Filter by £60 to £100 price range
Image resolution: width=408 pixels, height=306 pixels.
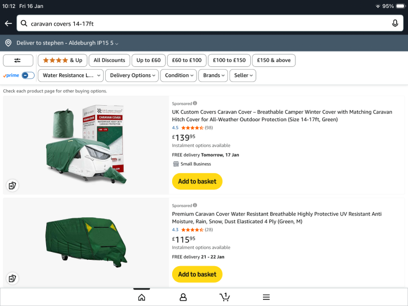point(186,61)
